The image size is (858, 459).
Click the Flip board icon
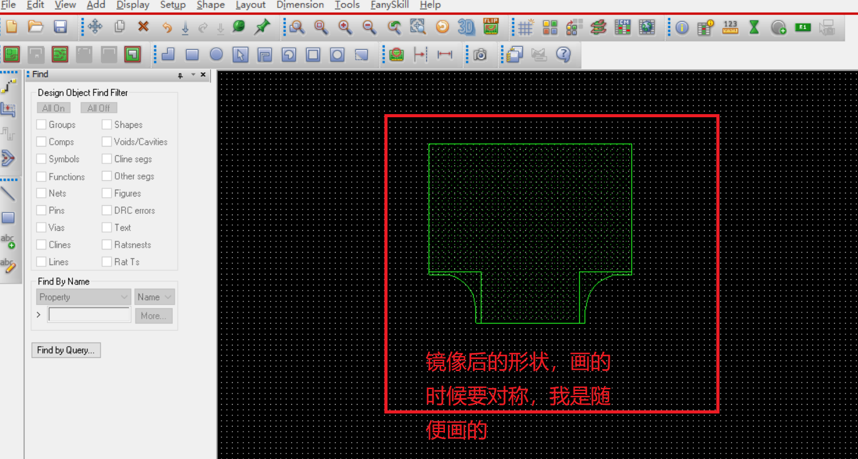pyautogui.click(x=491, y=27)
